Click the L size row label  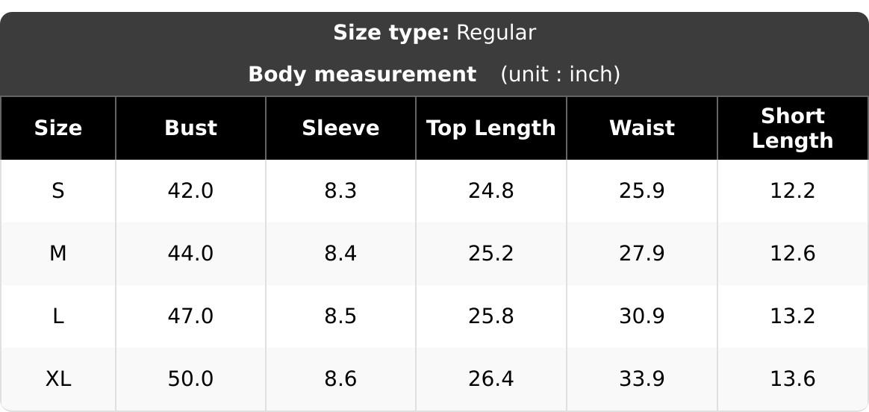point(58,316)
